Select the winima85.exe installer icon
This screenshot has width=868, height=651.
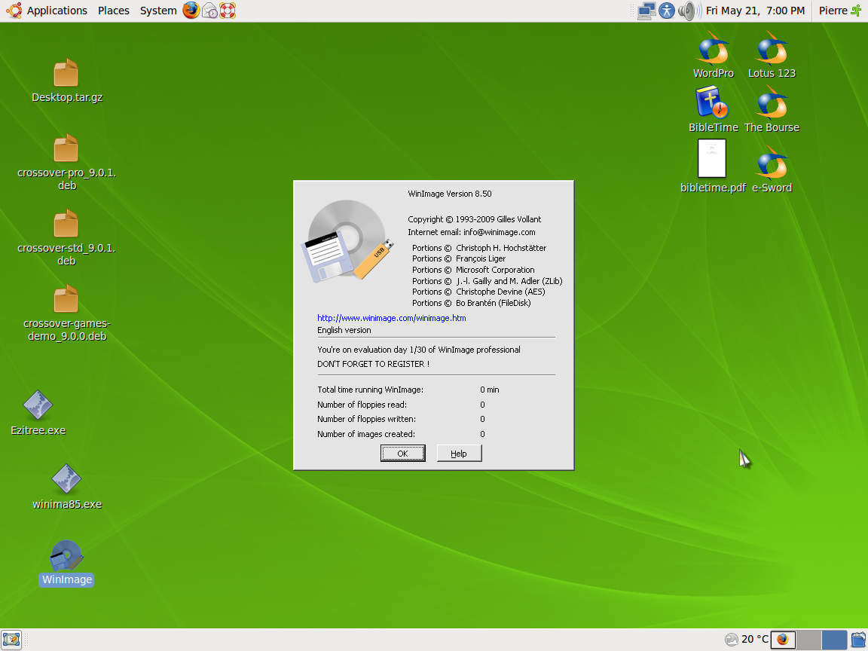pyautogui.click(x=66, y=480)
